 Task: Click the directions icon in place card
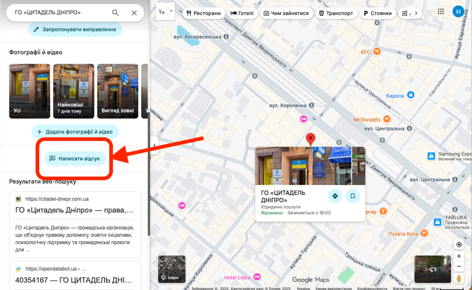[335, 196]
